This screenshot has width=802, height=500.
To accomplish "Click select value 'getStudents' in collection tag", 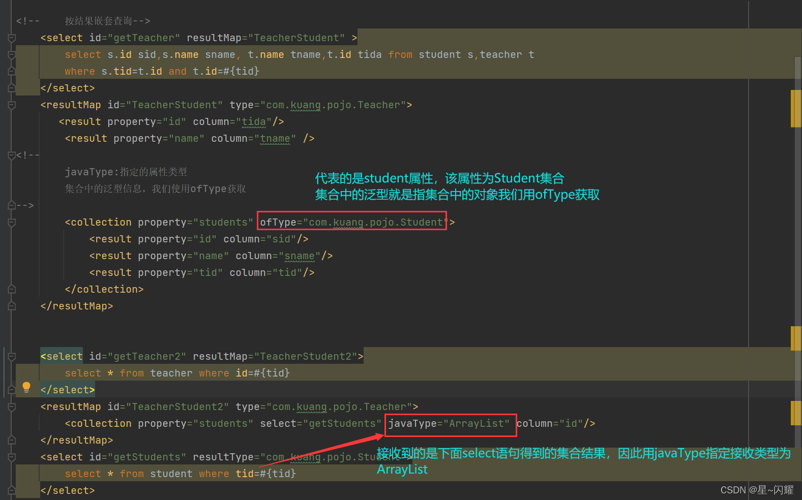I will pos(342,424).
